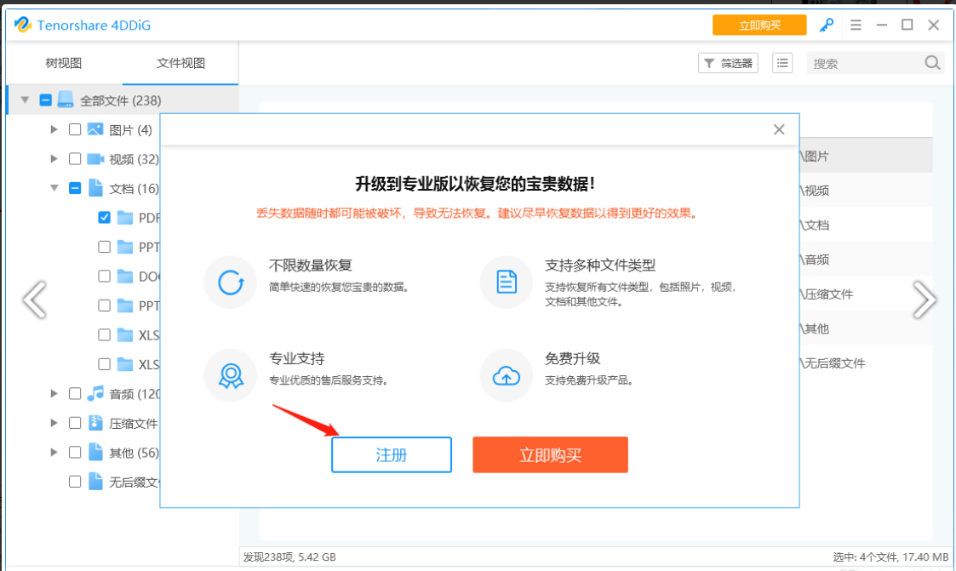Toggle the 文档 (16) checkbox
This screenshot has height=571, width=956.
point(74,188)
